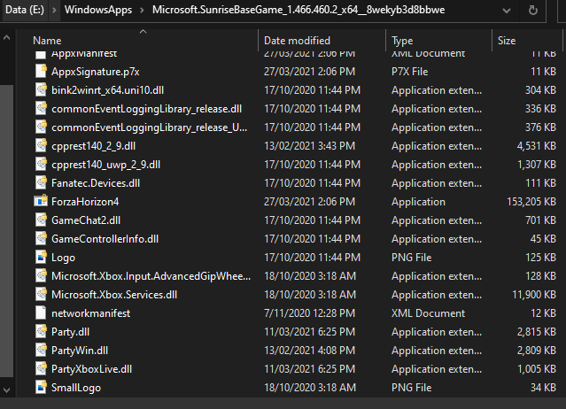Click the Microsoft.SunriseBaseGame breadcrumb segment
Image resolution: width=566 pixels, height=409 pixels.
click(x=299, y=10)
